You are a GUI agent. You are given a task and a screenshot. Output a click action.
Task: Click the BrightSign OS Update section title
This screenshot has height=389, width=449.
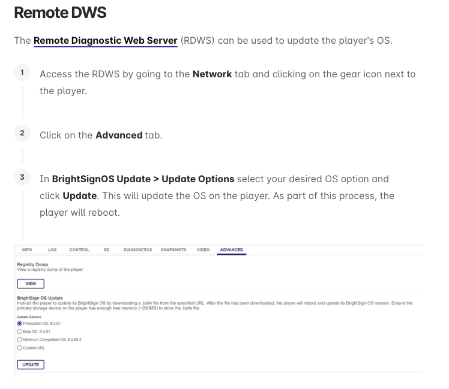[40, 298]
